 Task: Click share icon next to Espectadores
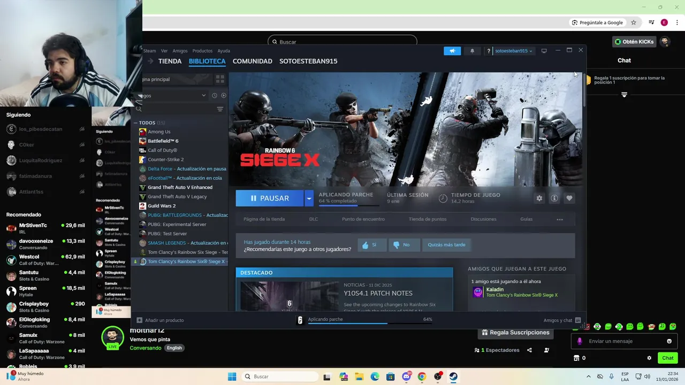tap(529, 350)
